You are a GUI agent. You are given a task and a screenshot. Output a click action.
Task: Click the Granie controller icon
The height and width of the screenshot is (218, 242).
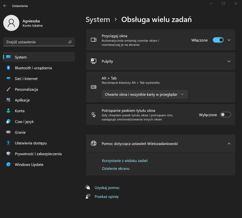9,132
